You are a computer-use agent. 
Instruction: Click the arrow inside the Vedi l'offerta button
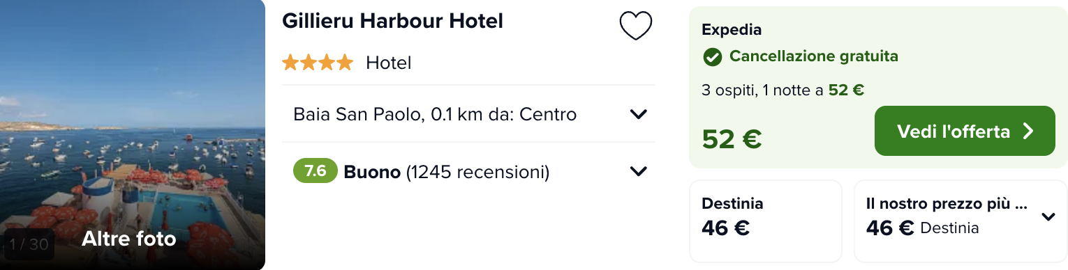(1028, 132)
